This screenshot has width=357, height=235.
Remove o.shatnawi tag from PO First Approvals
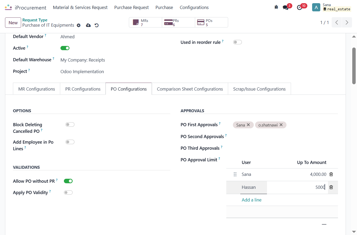281,125
